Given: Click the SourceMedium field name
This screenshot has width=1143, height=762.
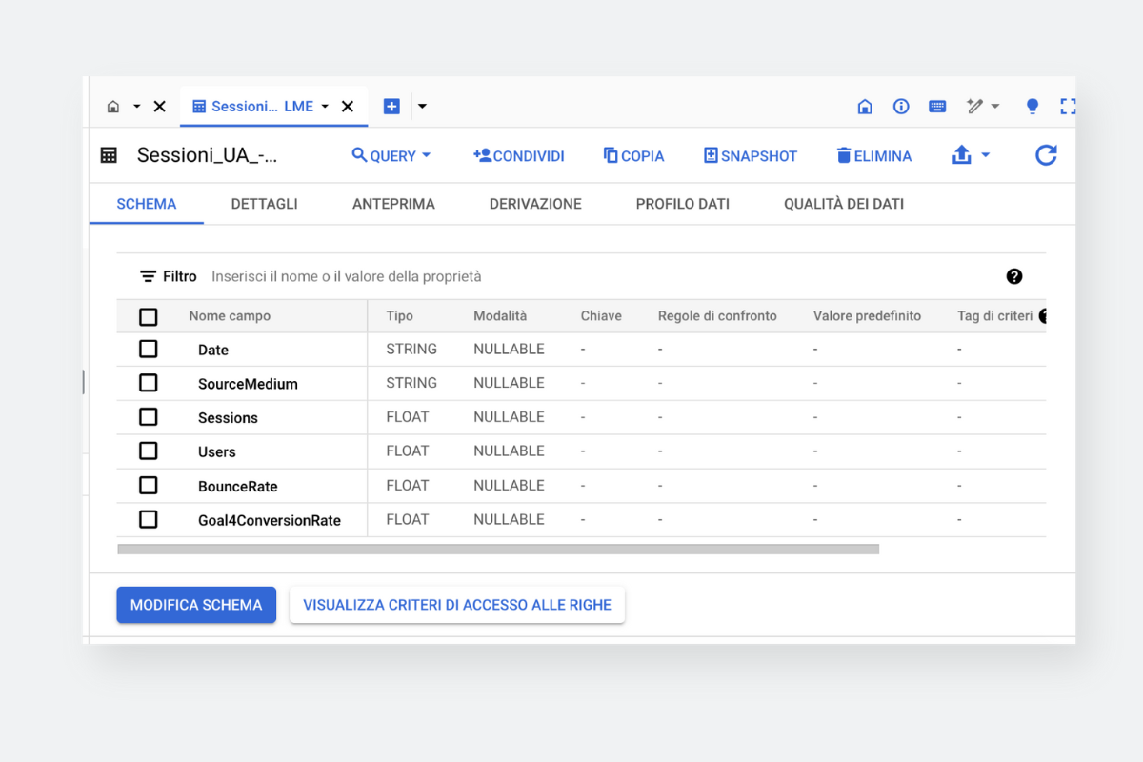Looking at the screenshot, I should coord(248,385).
